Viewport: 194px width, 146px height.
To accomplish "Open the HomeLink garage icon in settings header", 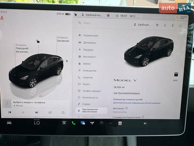I will click(157, 25).
